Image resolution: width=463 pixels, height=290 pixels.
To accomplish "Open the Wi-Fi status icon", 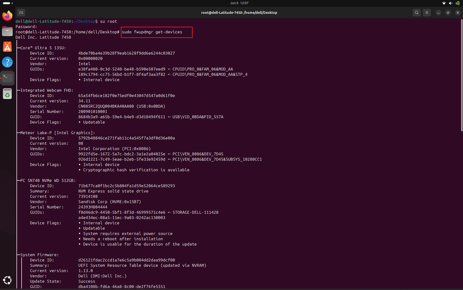I will [x=444, y=3].
